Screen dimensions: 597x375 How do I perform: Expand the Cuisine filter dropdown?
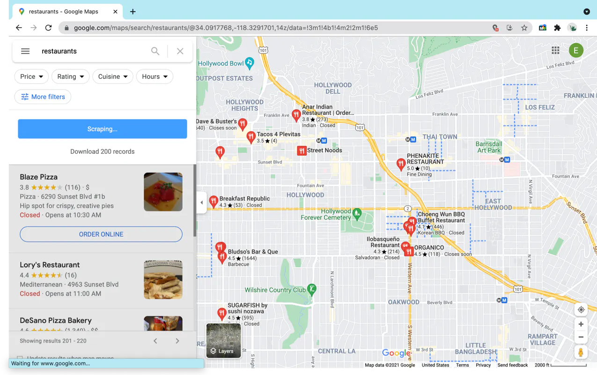click(113, 76)
